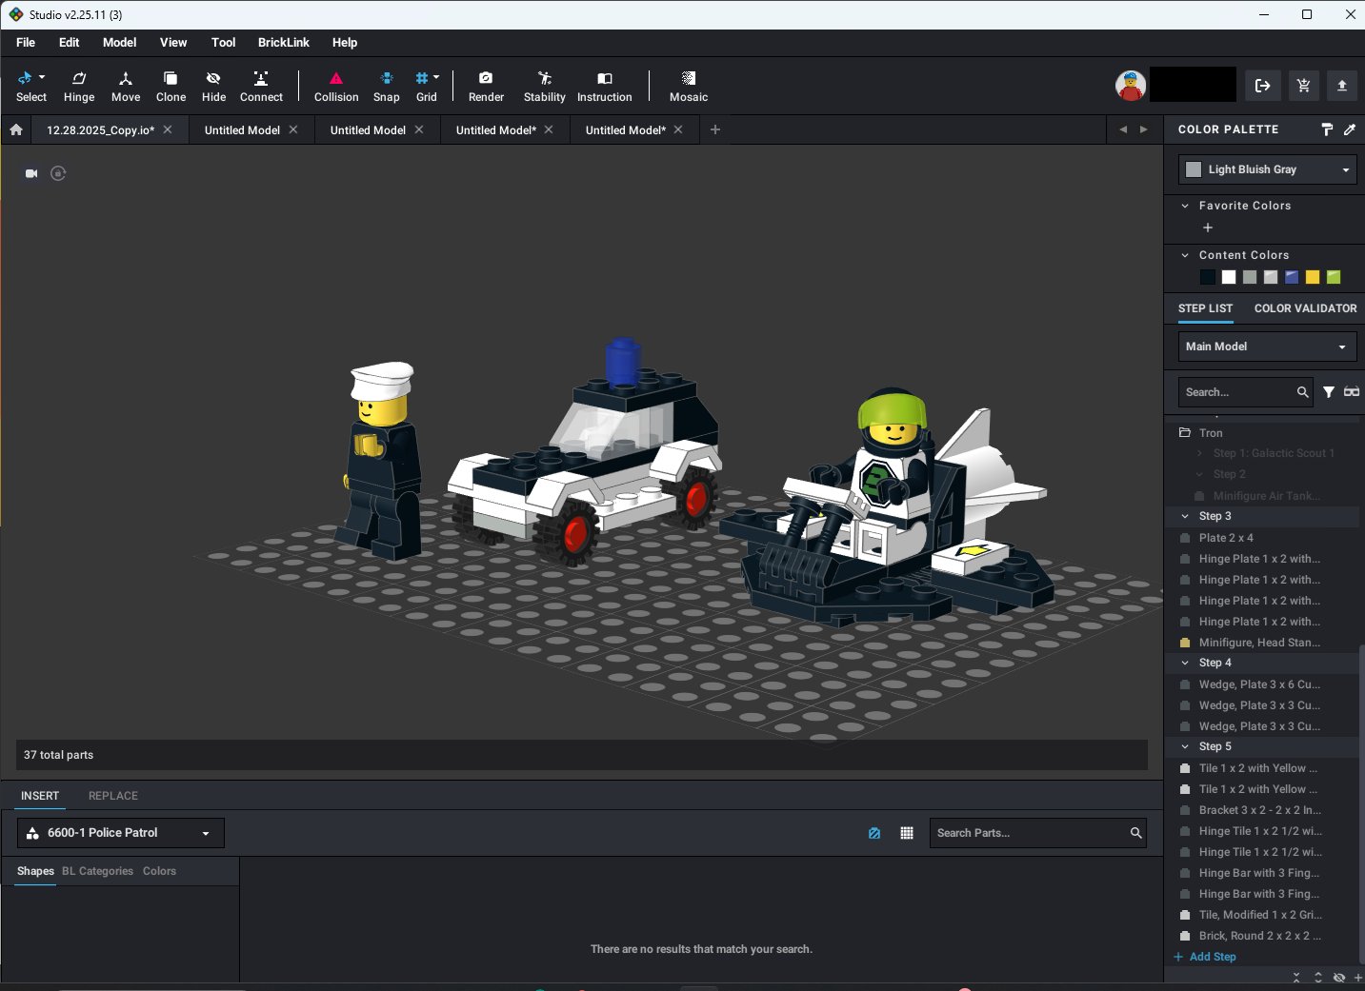Open the Light Bluish Gray color dropdown
Viewport: 1365px width, 991px height.
click(1267, 169)
